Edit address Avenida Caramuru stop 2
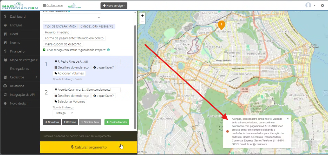 [87, 90]
